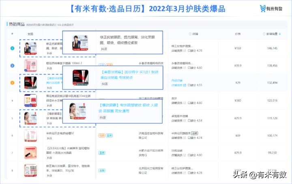This screenshot has width=292, height=184.
Task: Click the 合肥市经开区 company name
Action: coord(151,153)
